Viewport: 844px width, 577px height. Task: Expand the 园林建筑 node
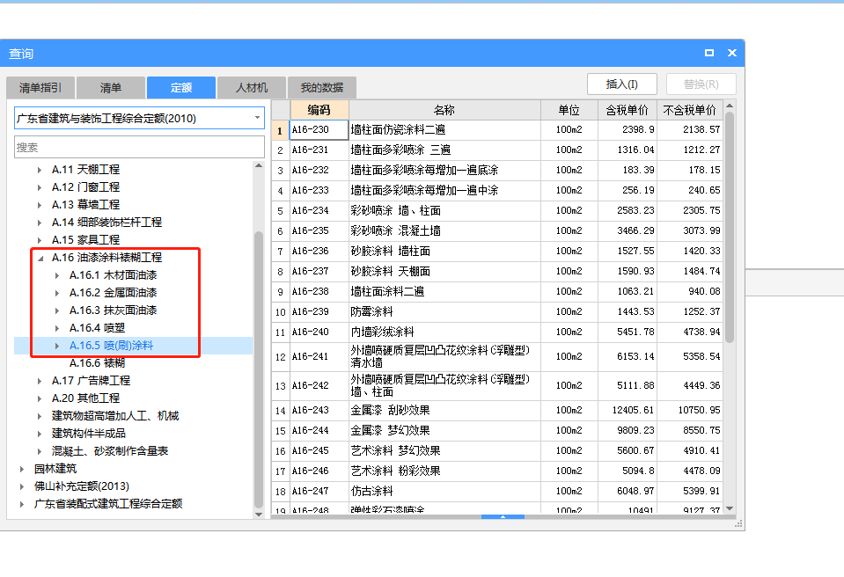pyautogui.click(x=21, y=469)
